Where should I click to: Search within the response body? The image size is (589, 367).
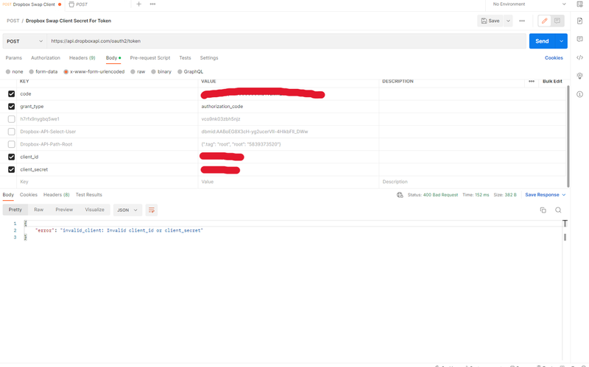tap(558, 210)
